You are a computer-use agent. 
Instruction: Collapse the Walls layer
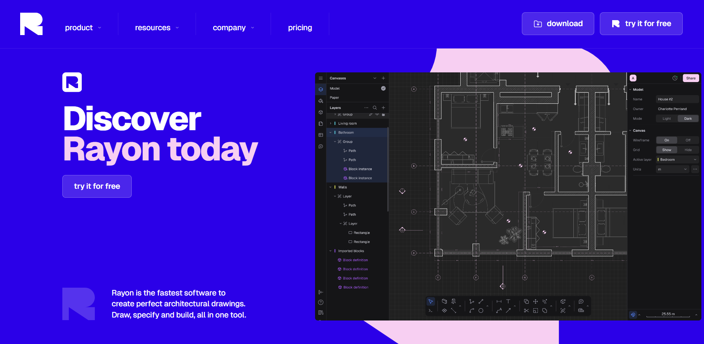click(x=330, y=187)
